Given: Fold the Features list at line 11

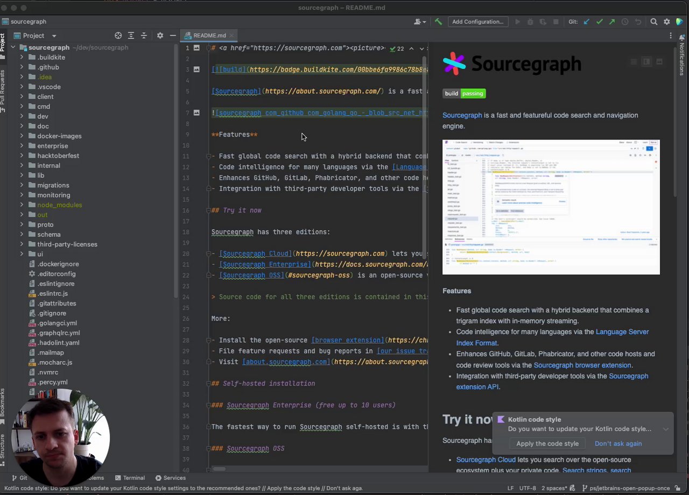Looking at the screenshot, I should (208, 156).
